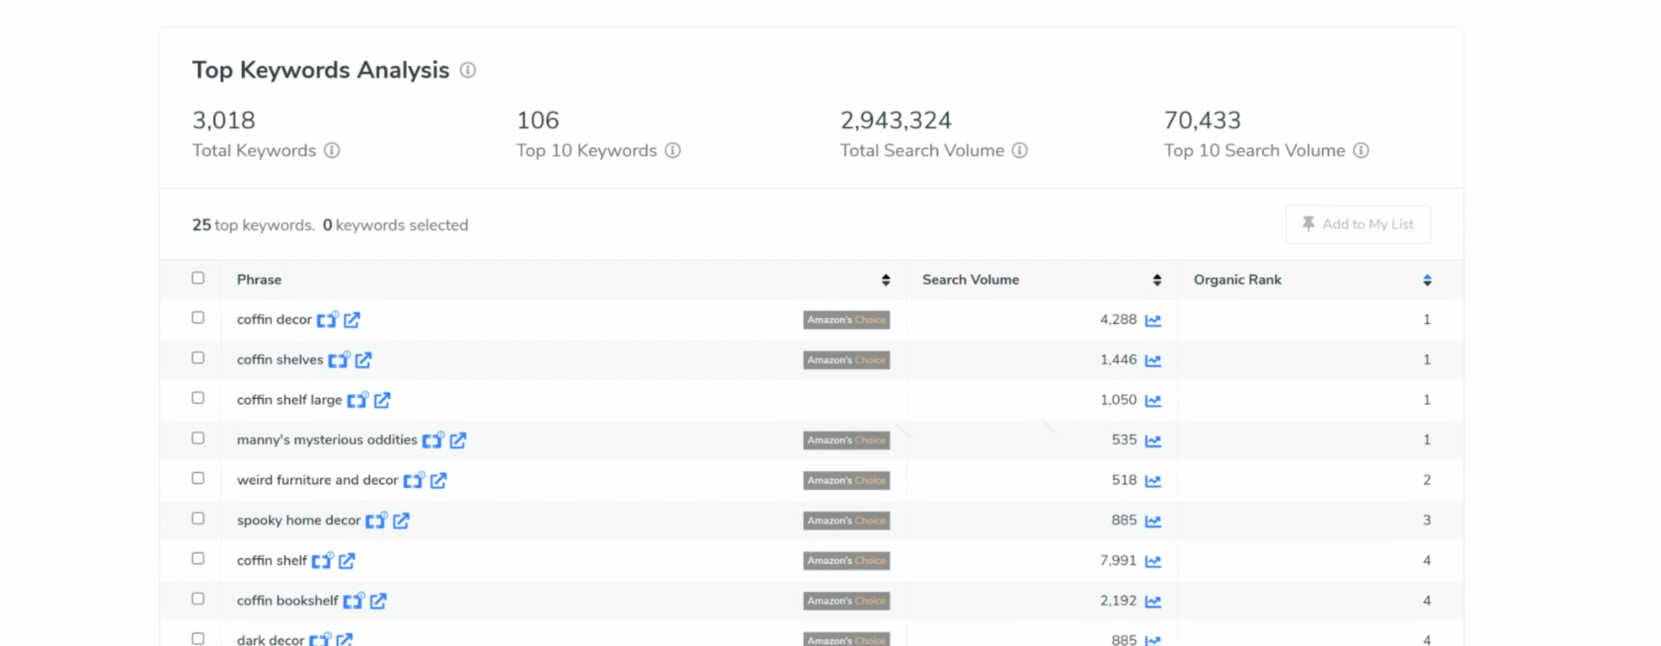This screenshot has width=1661, height=646.
Task: Click the info icon beside Top 10 Keywords
Action: tap(673, 150)
